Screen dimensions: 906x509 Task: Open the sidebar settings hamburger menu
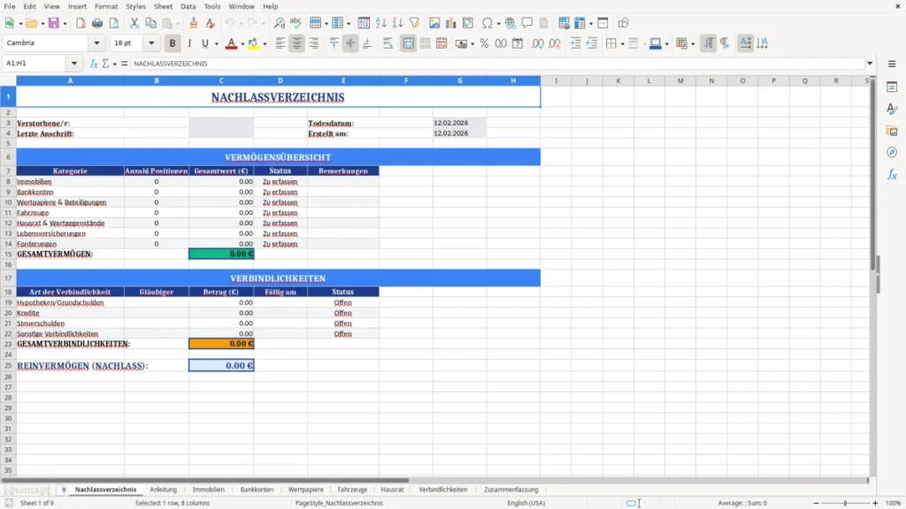pos(892,64)
